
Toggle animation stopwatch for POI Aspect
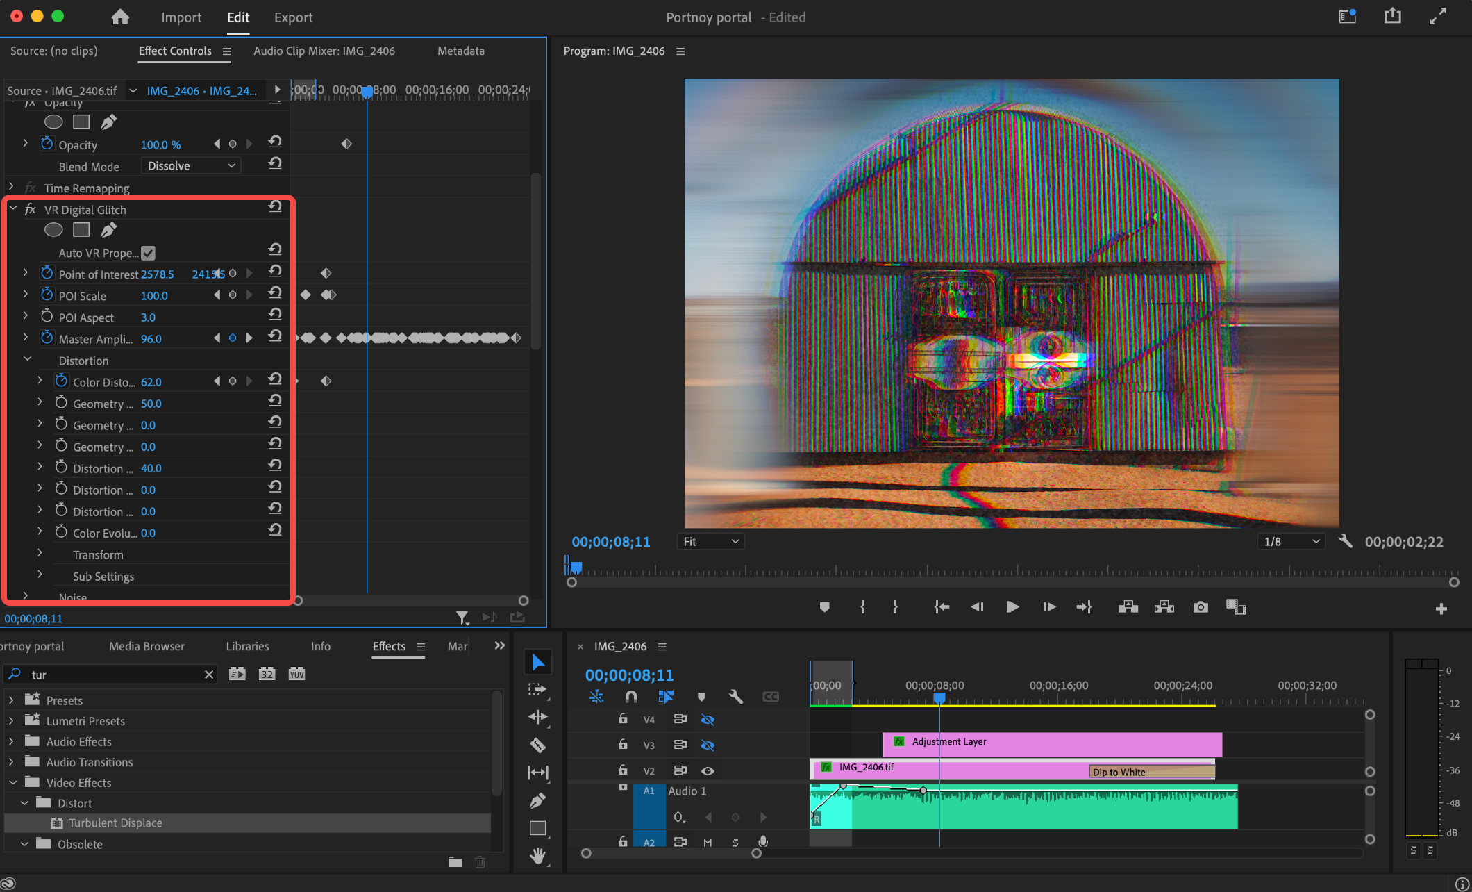pos(47,317)
